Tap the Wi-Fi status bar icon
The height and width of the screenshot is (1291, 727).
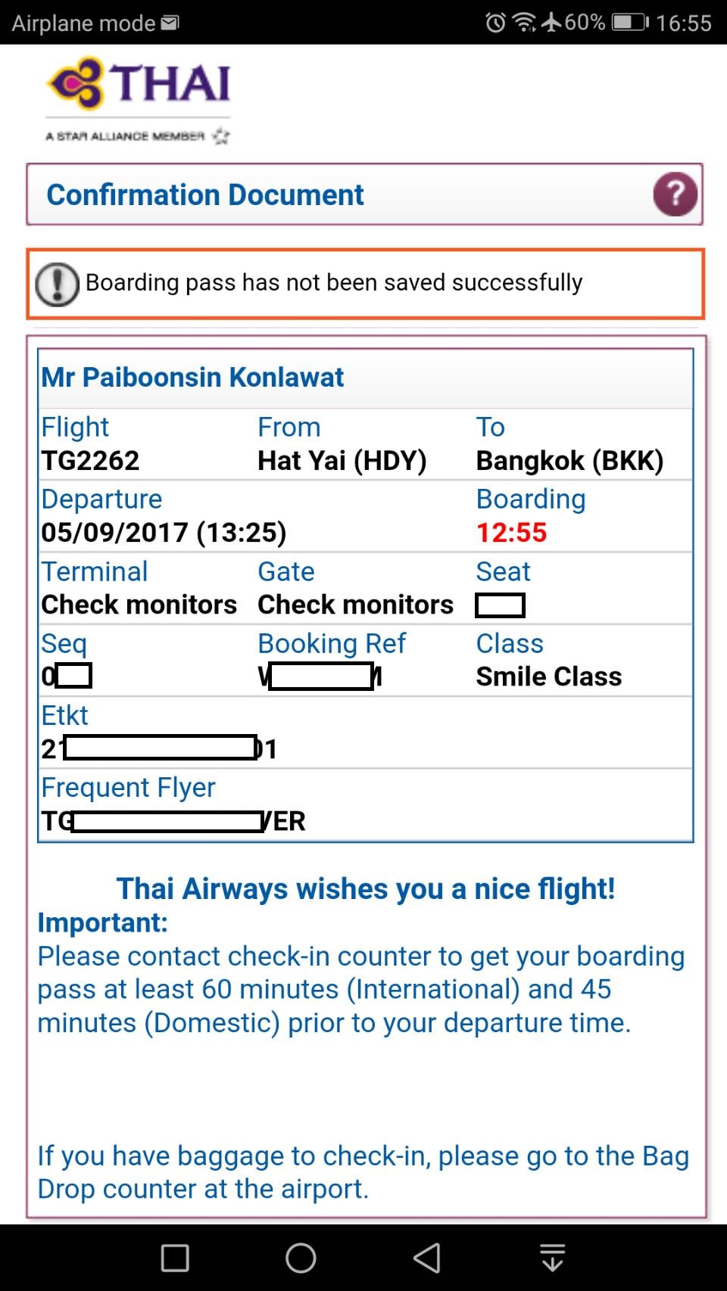coord(524,22)
